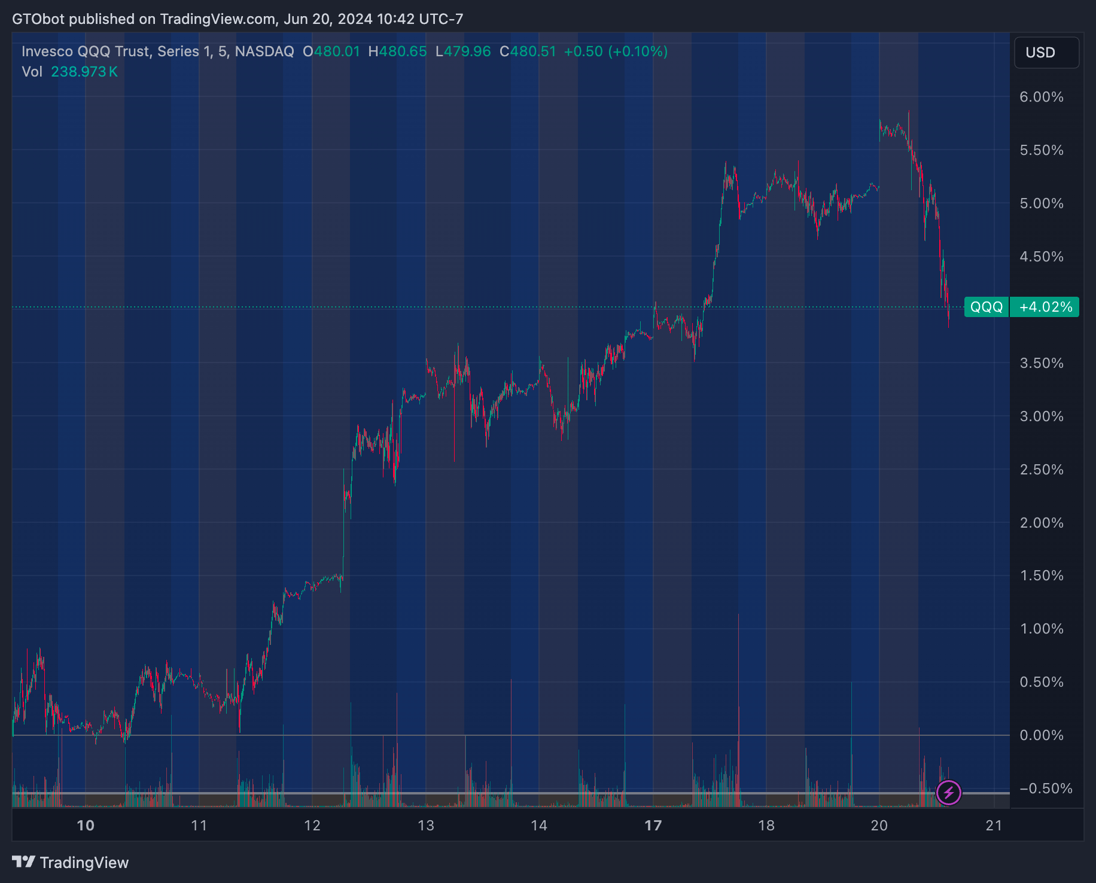This screenshot has height=883, width=1096.
Task: Click the QQQ symbol price label
Action: (x=987, y=307)
